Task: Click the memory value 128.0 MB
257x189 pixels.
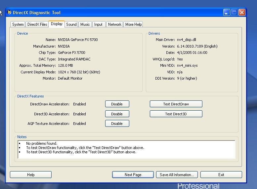Action: click(x=65, y=65)
